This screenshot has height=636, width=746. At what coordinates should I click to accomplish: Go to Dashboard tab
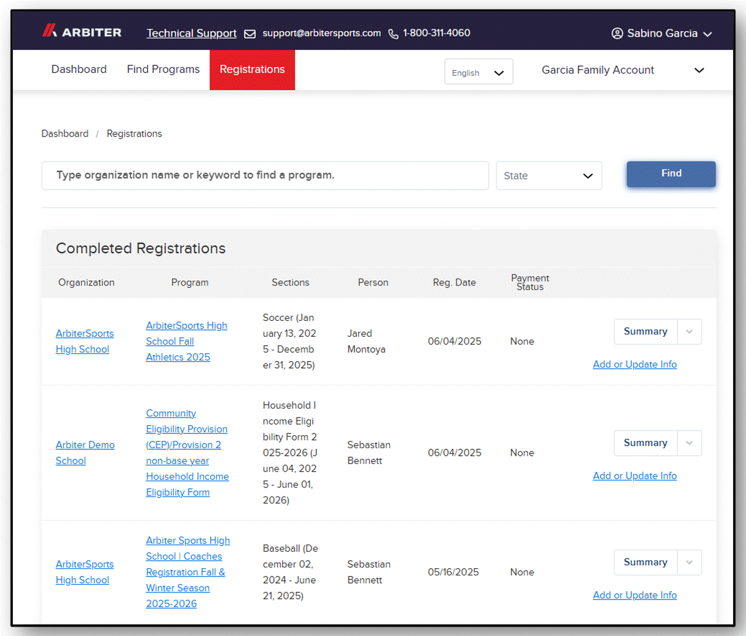pyautogui.click(x=79, y=69)
